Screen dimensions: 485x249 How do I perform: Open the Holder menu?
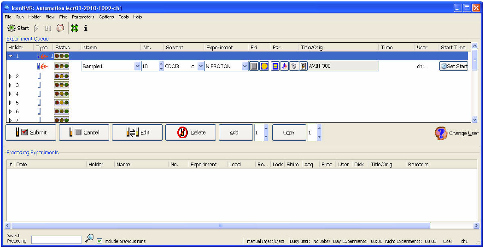35,17
